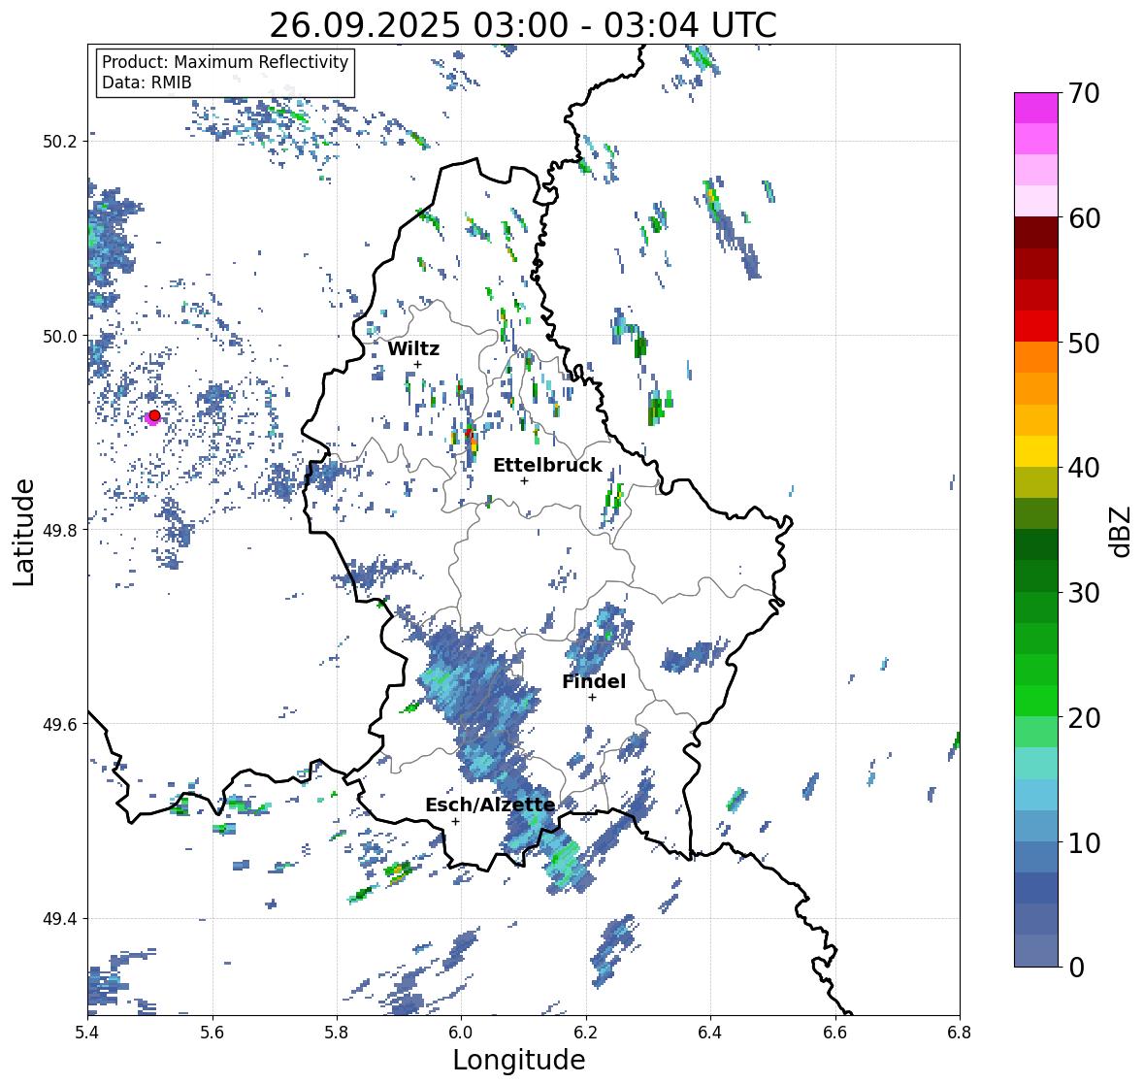Click the cross marker below Esch/Alzette label
Screen dimensions: 1144x1084
point(455,821)
